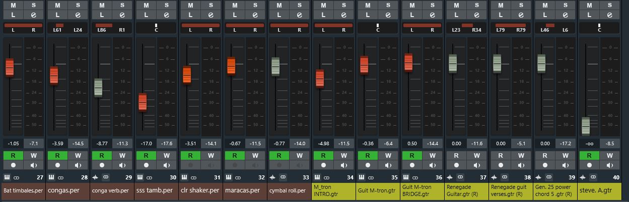Toggle monitor speaker on Renegade Guitar.gtr (R)
This screenshot has height=202, width=629.
tap(476, 165)
